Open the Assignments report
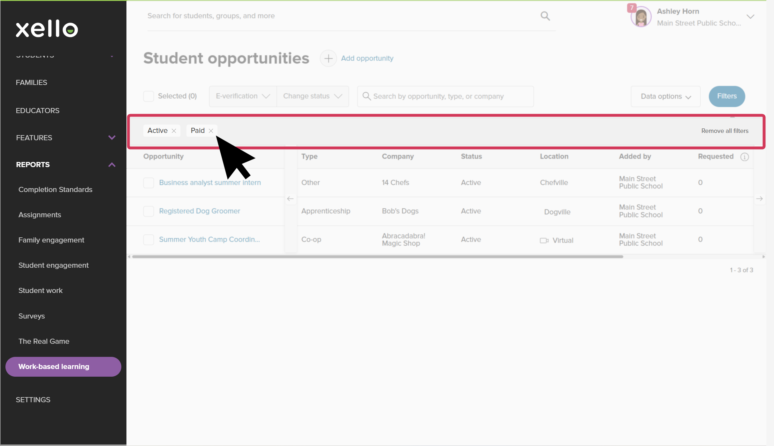774x446 pixels. click(x=40, y=215)
